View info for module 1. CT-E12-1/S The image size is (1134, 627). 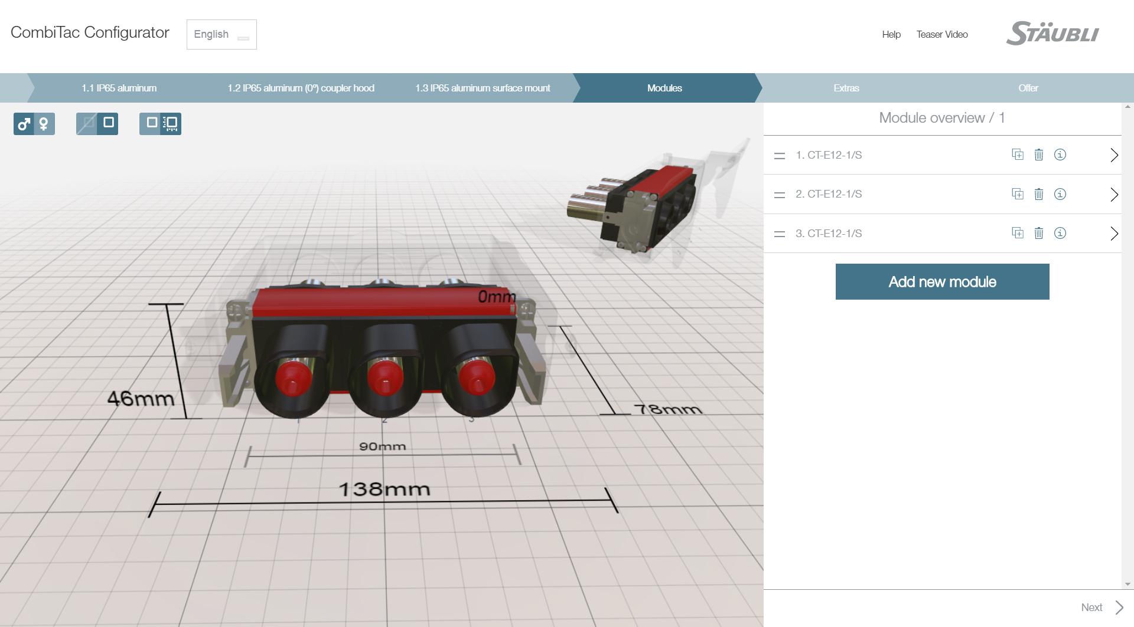(x=1060, y=155)
